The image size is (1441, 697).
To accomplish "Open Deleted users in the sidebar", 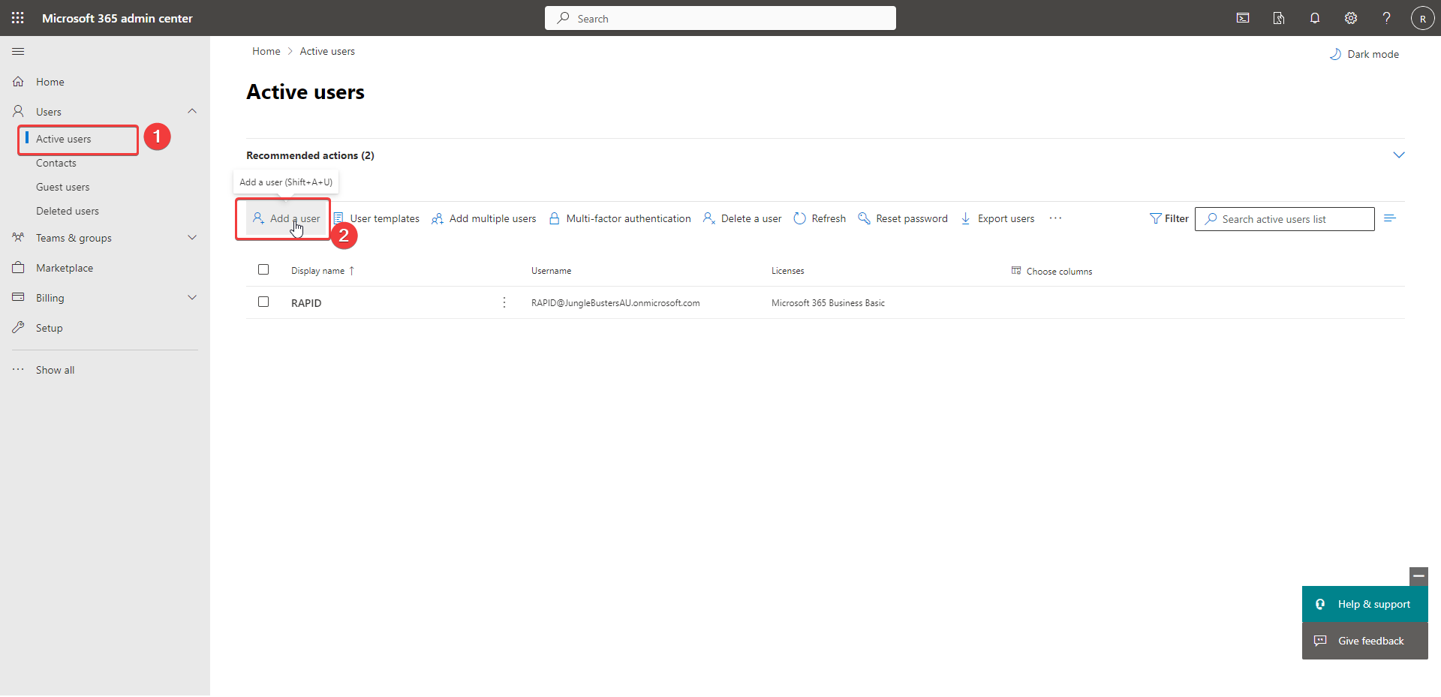I will click(x=68, y=210).
